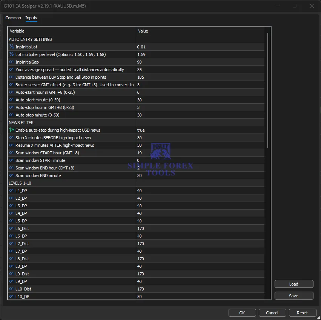Click the icon next to Auto-stop hour
The width and height of the screenshot is (321, 320).
tap(11, 107)
